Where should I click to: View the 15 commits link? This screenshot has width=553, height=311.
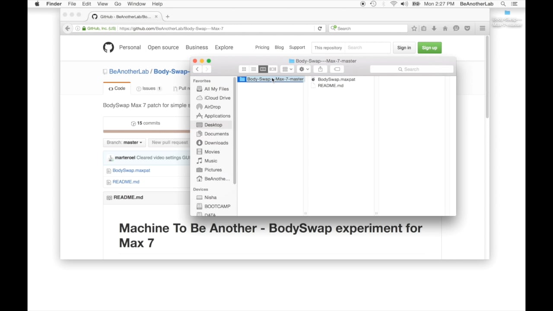146,123
